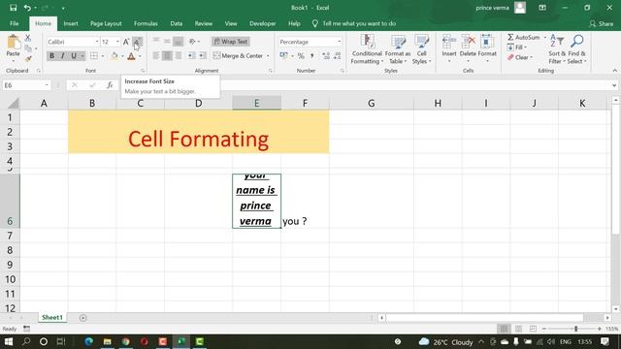Switch to the Formulas tab
The width and height of the screenshot is (621, 349).
click(x=146, y=23)
